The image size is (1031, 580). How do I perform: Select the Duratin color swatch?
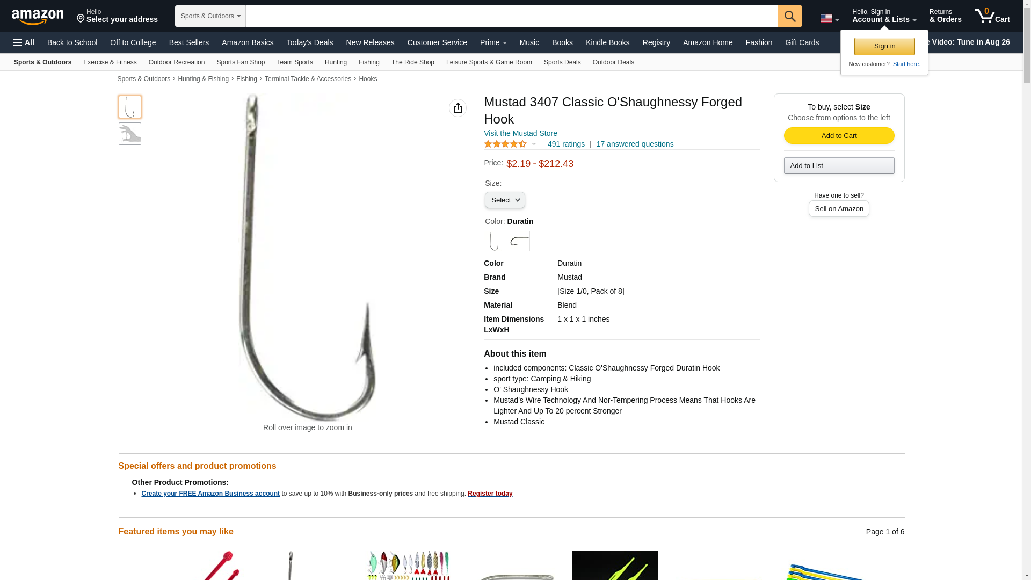click(x=493, y=241)
